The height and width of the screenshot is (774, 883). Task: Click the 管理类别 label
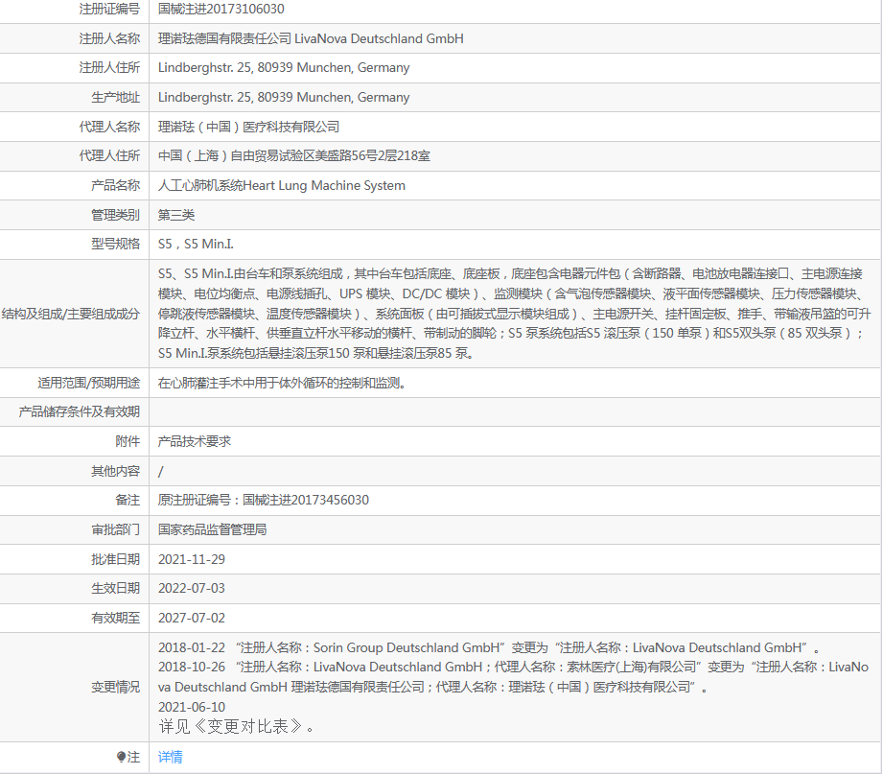click(115, 215)
